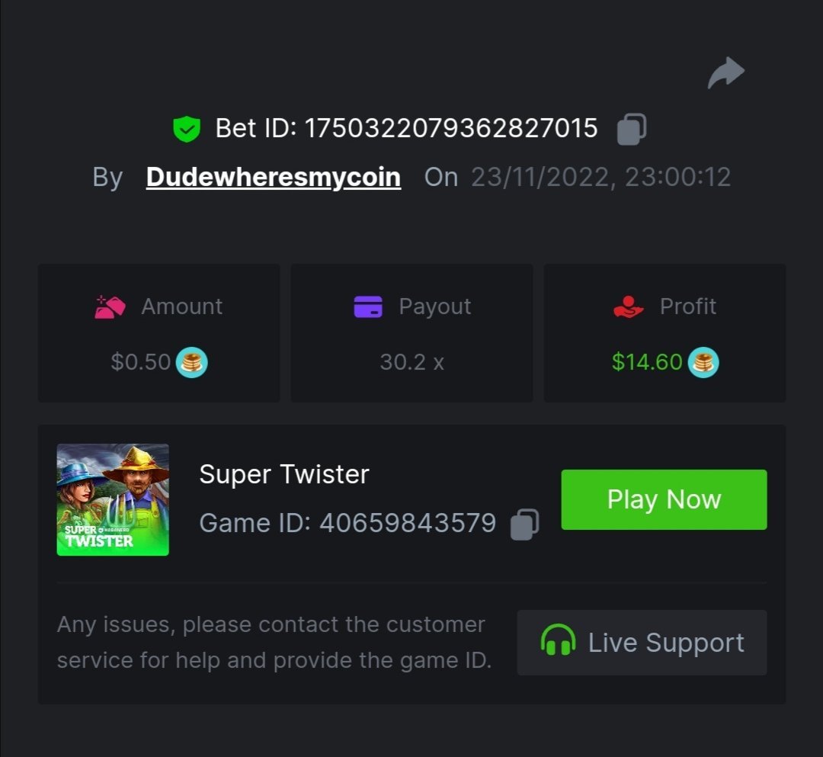This screenshot has height=757, width=823.
Task: Click the bet date and time
Action: (600, 177)
